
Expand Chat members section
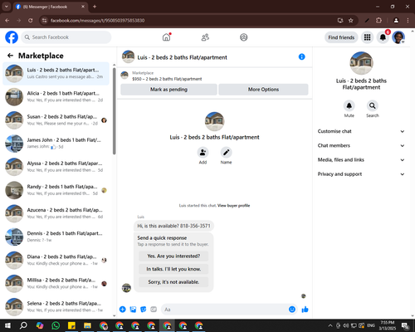pyautogui.click(x=361, y=145)
